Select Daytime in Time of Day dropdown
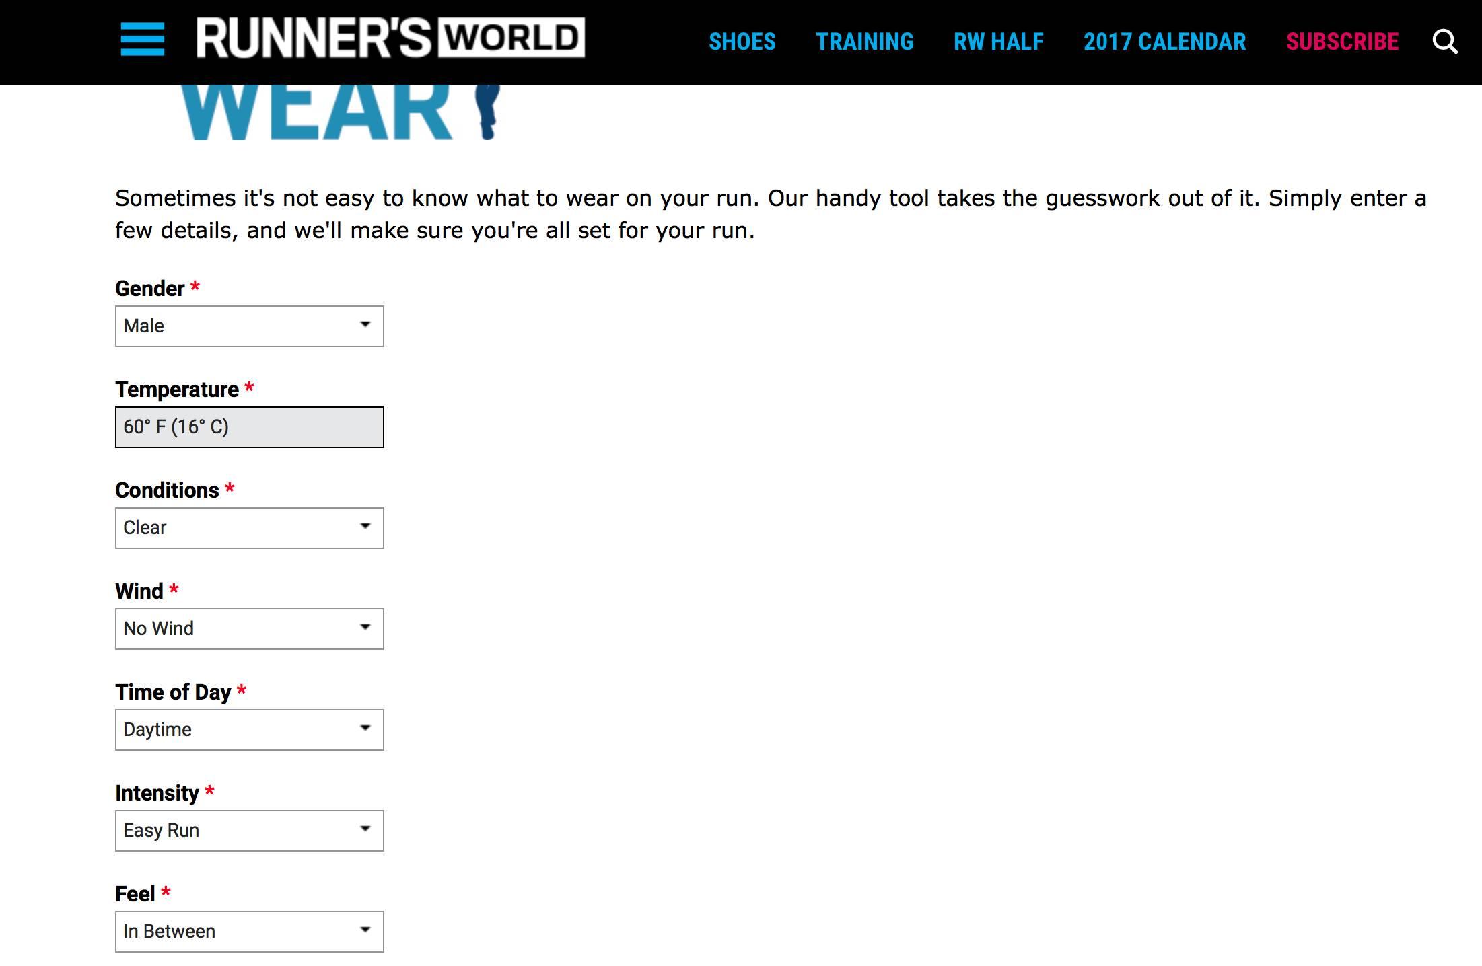This screenshot has width=1482, height=966. coord(248,729)
